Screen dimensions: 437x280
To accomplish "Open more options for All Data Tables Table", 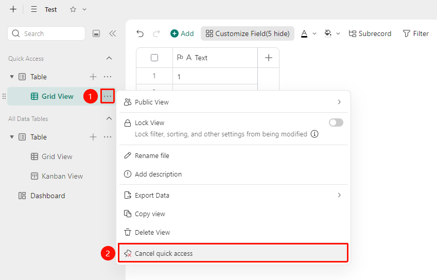I will 108,137.
